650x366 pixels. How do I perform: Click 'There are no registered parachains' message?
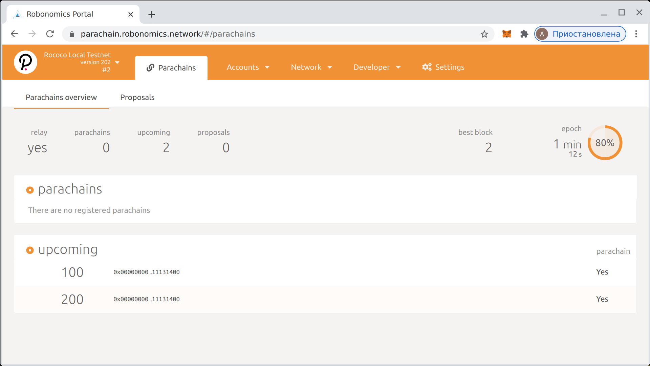click(x=89, y=210)
